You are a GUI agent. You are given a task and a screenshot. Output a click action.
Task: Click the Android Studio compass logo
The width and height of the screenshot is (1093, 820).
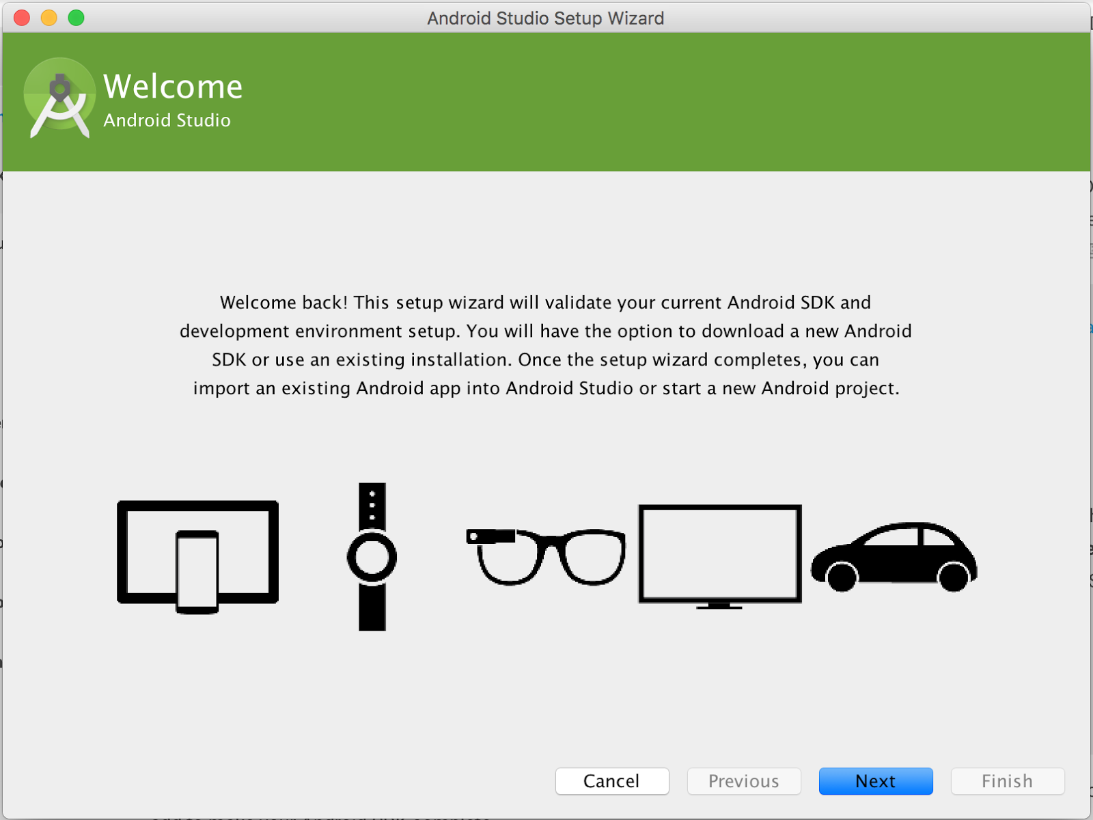(x=59, y=97)
